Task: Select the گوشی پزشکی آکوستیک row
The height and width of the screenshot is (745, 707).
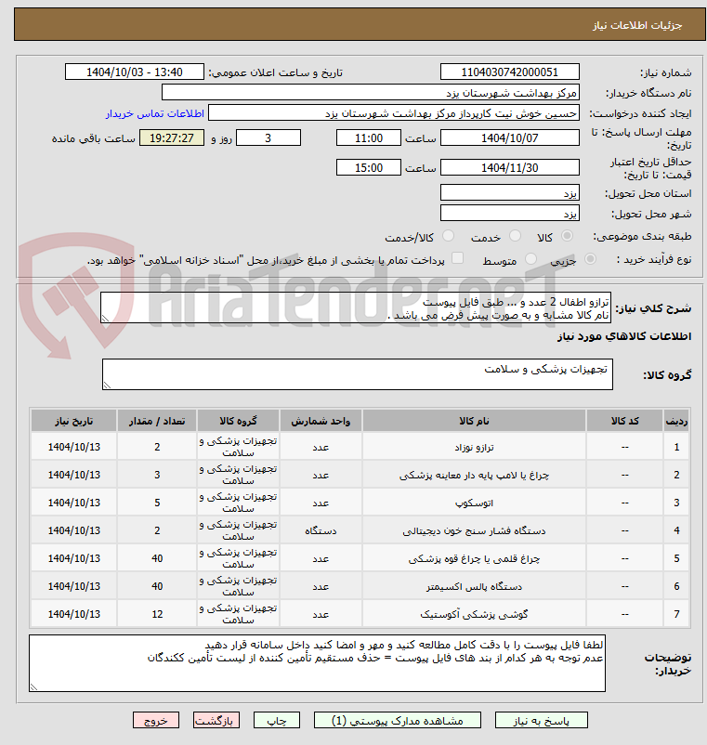Action: pyautogui.click(x=360, y=614)
